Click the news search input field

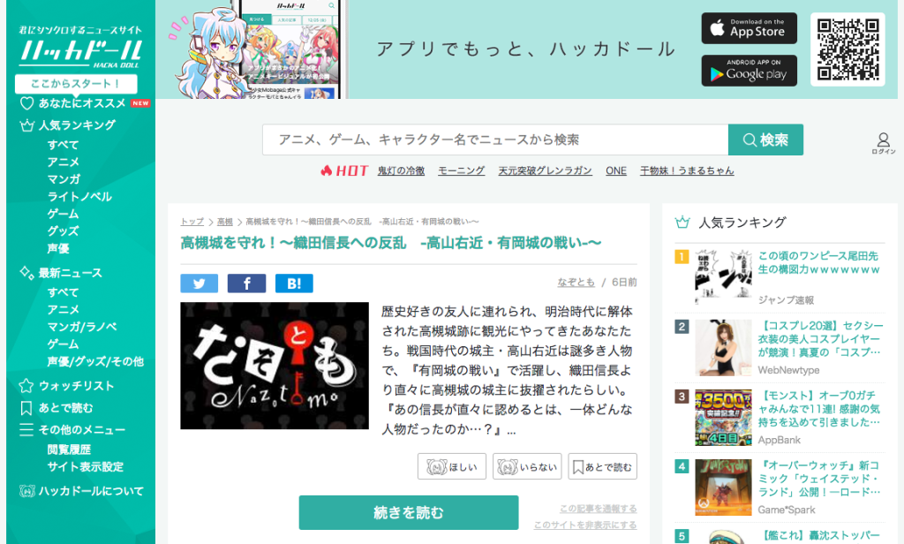click(x=494, y=140)
